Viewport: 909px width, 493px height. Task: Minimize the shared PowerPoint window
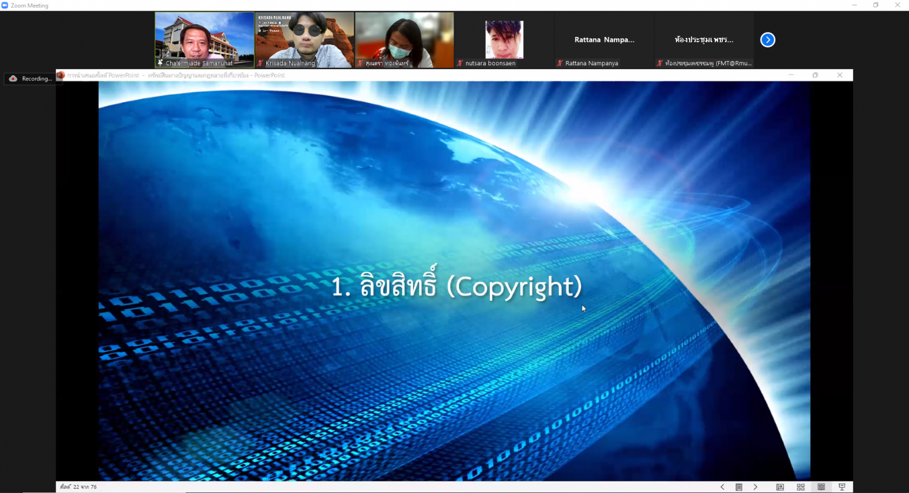pos(791,75)
